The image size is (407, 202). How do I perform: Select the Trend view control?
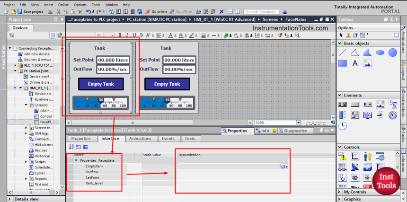[x=355, y=157]
